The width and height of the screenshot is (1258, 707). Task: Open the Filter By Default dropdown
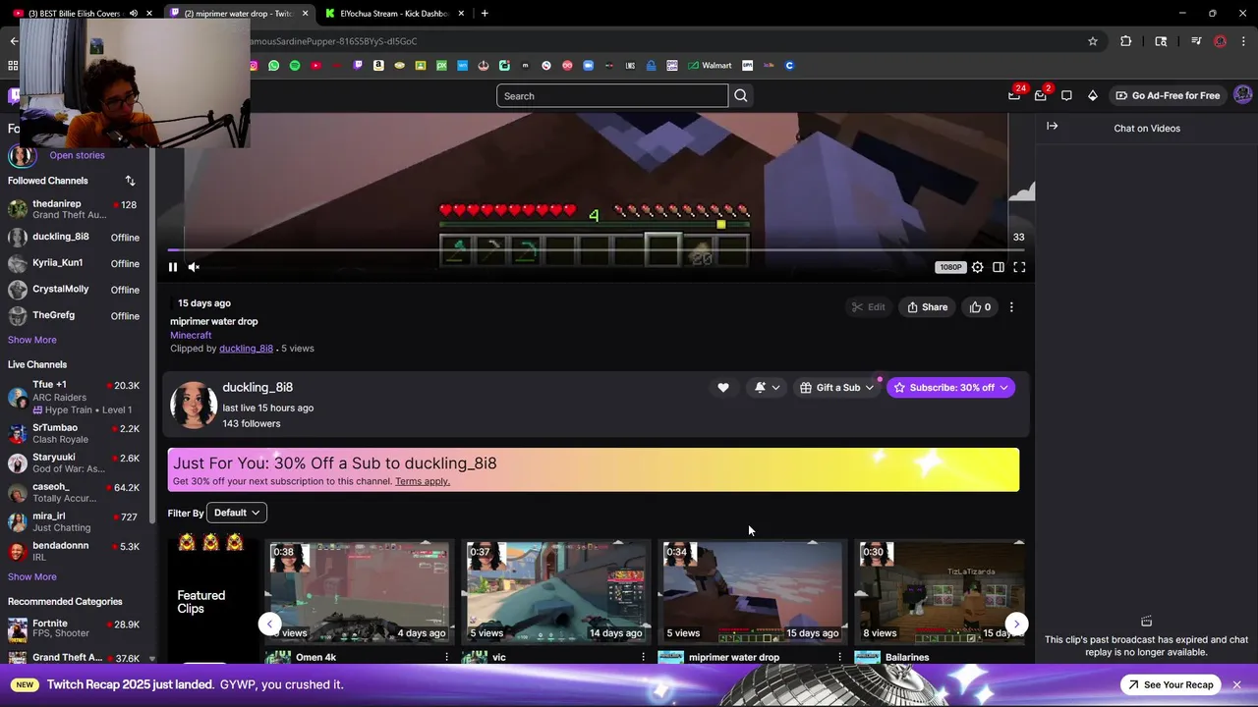click(x=237, y=513)
